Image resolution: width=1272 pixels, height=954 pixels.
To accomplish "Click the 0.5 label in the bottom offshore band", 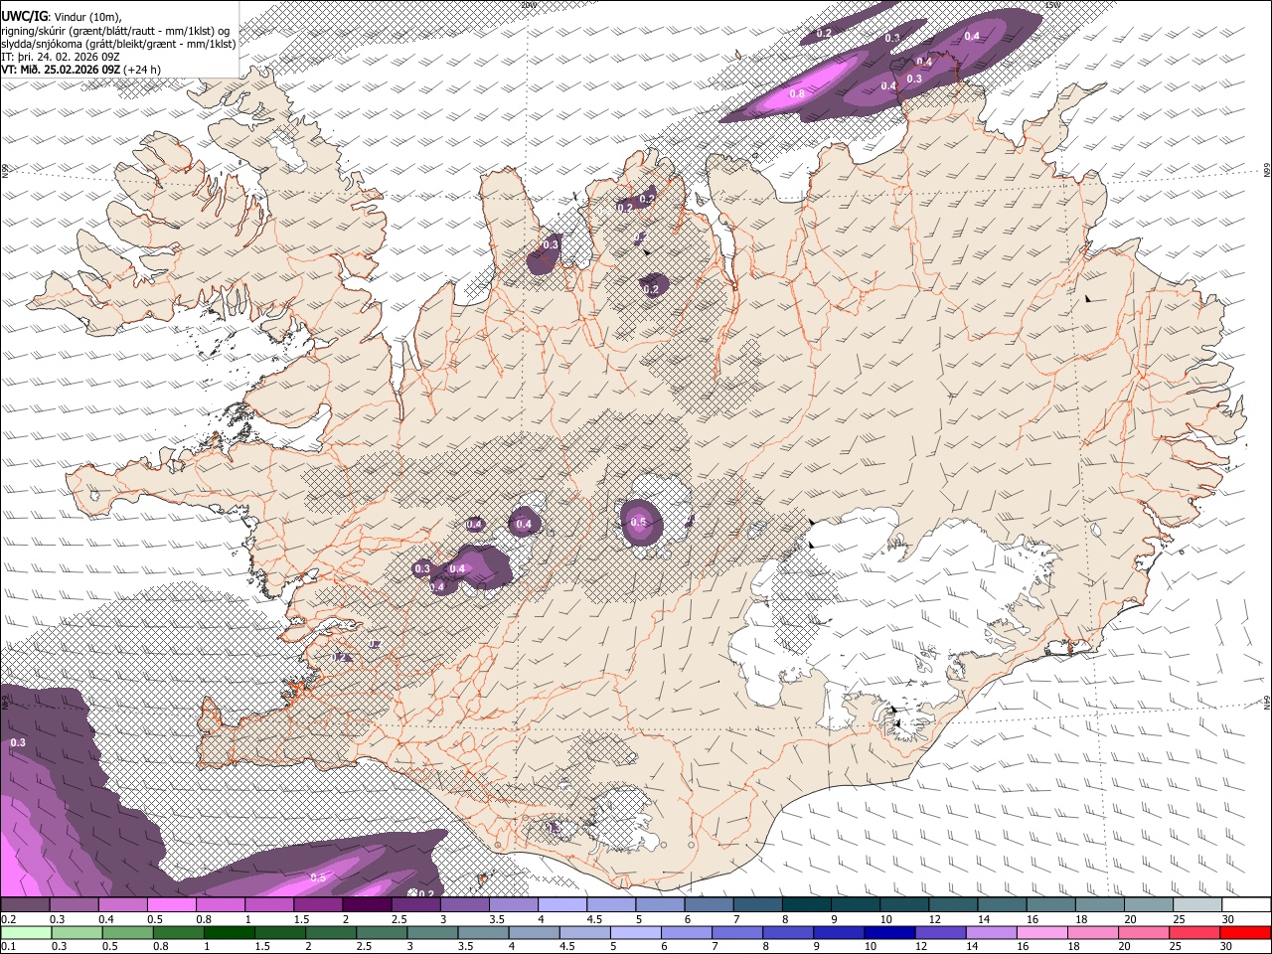I will click(x=318, y=877).
